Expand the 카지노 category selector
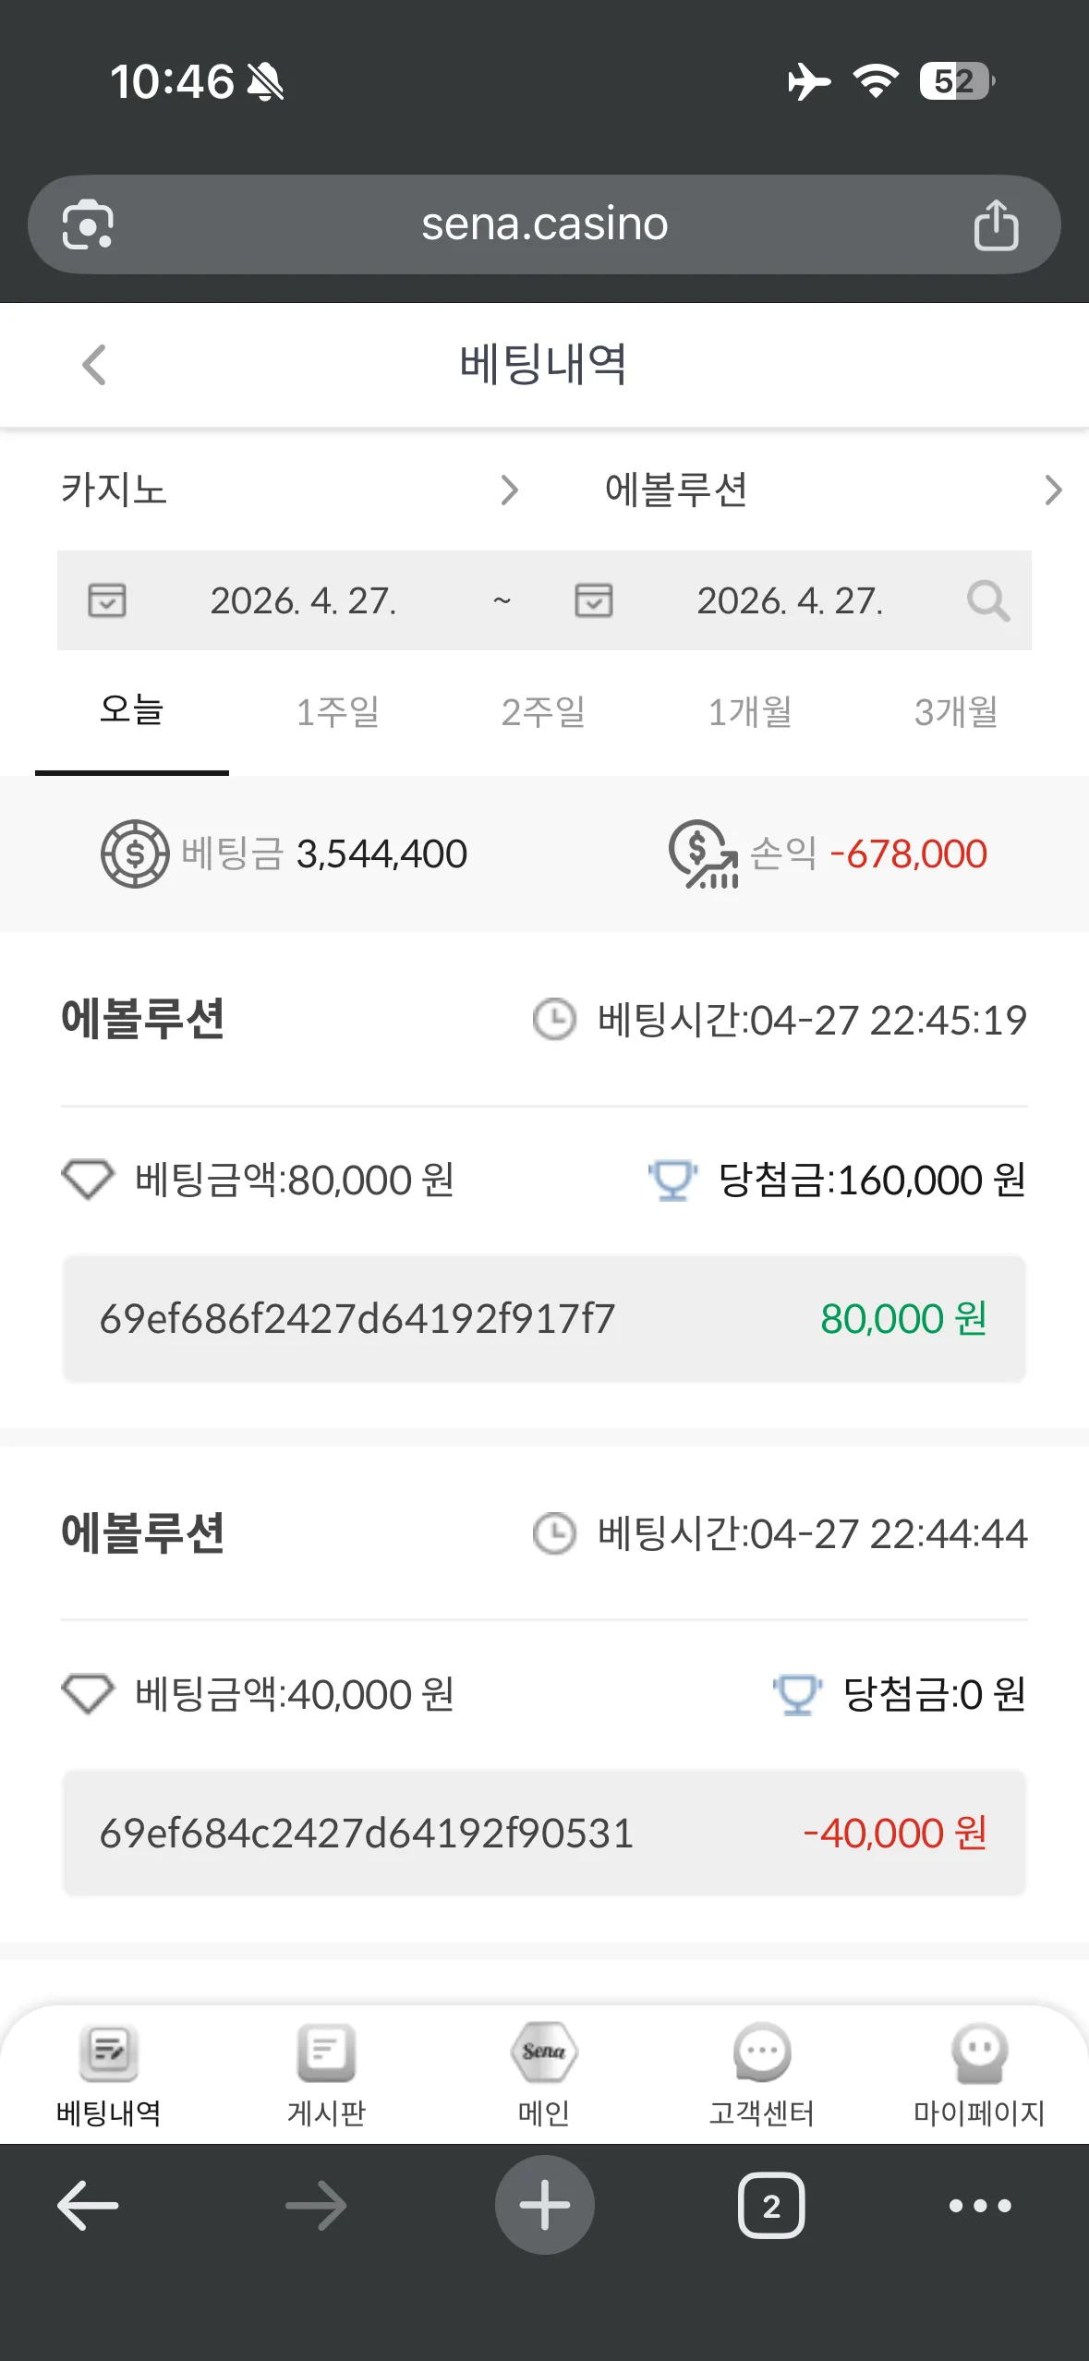The width and height of the screenshot is (1089, 2361). [x=290, y=490]
